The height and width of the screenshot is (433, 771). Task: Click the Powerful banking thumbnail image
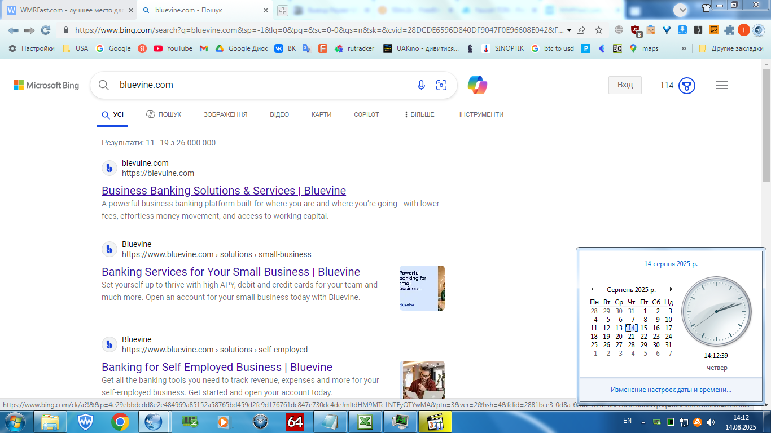coord(422,288)
